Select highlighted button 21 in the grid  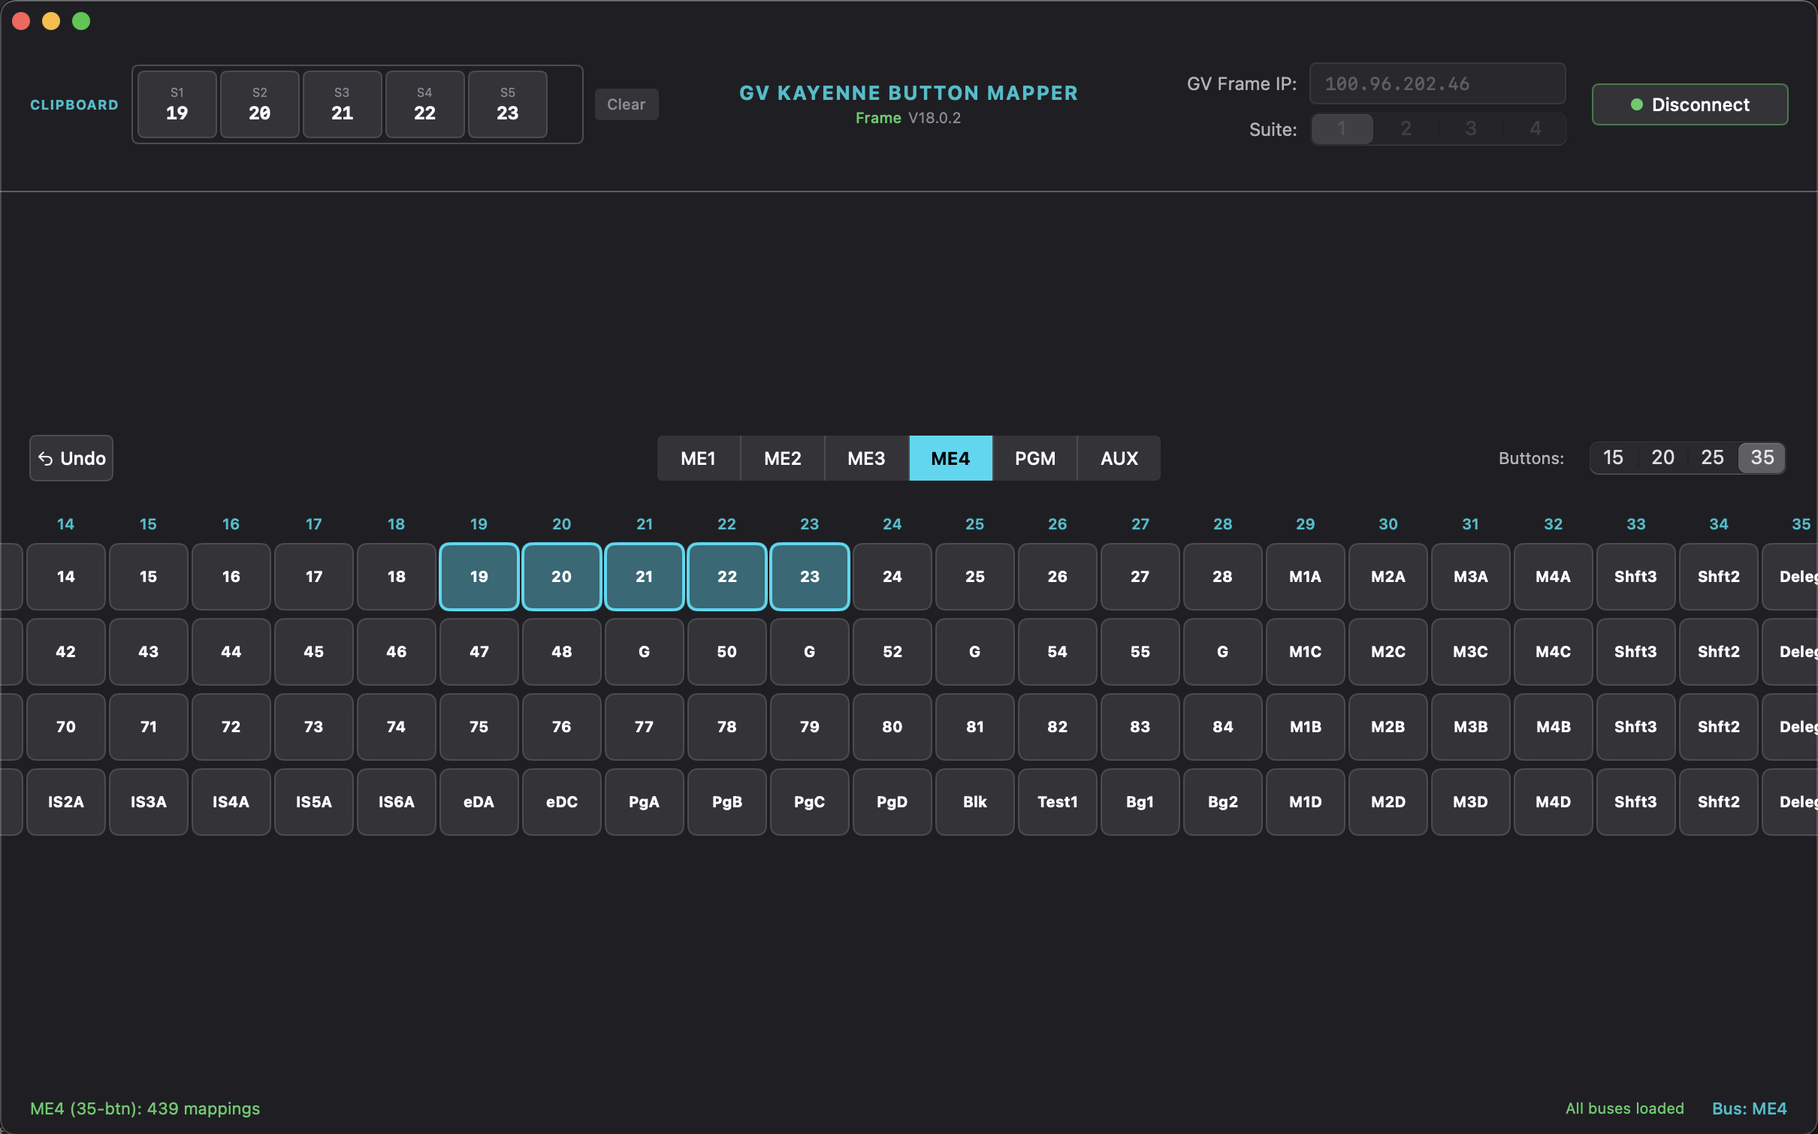pyautogui.click(x=644, y=577)
